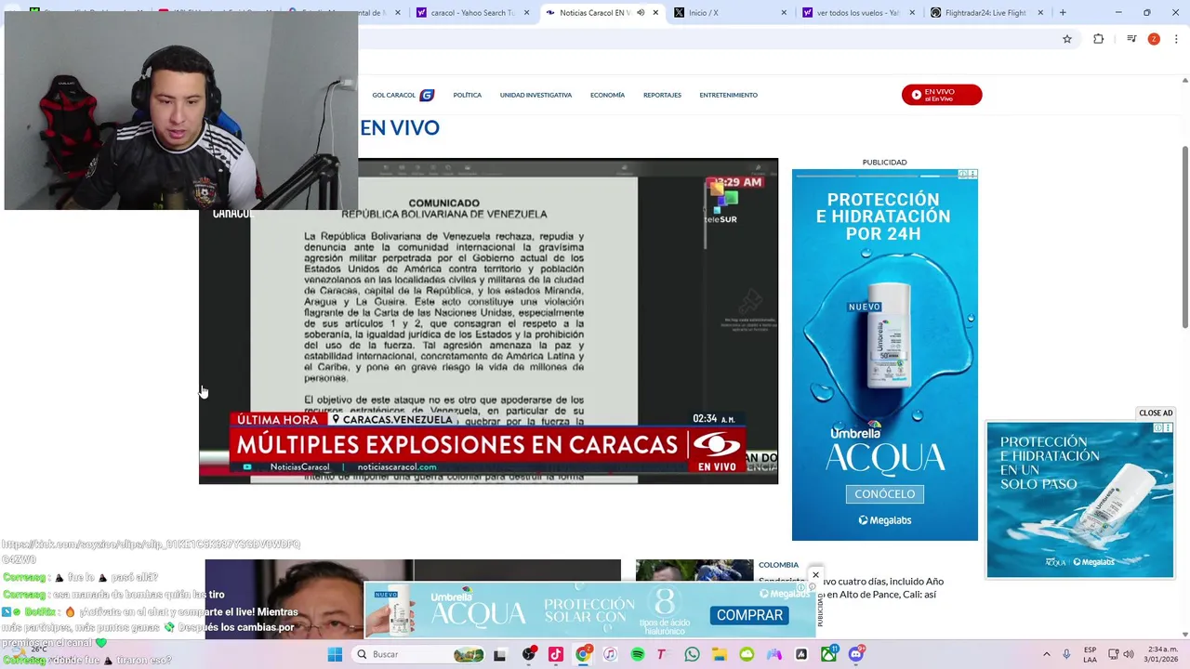Click the floating Umbrella Acqua ad image

pos(1079,500)
